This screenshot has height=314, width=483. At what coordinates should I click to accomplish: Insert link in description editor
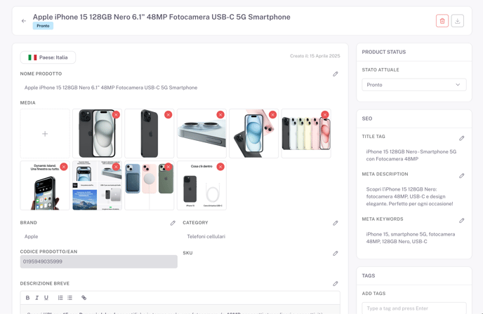coord(84,298)
